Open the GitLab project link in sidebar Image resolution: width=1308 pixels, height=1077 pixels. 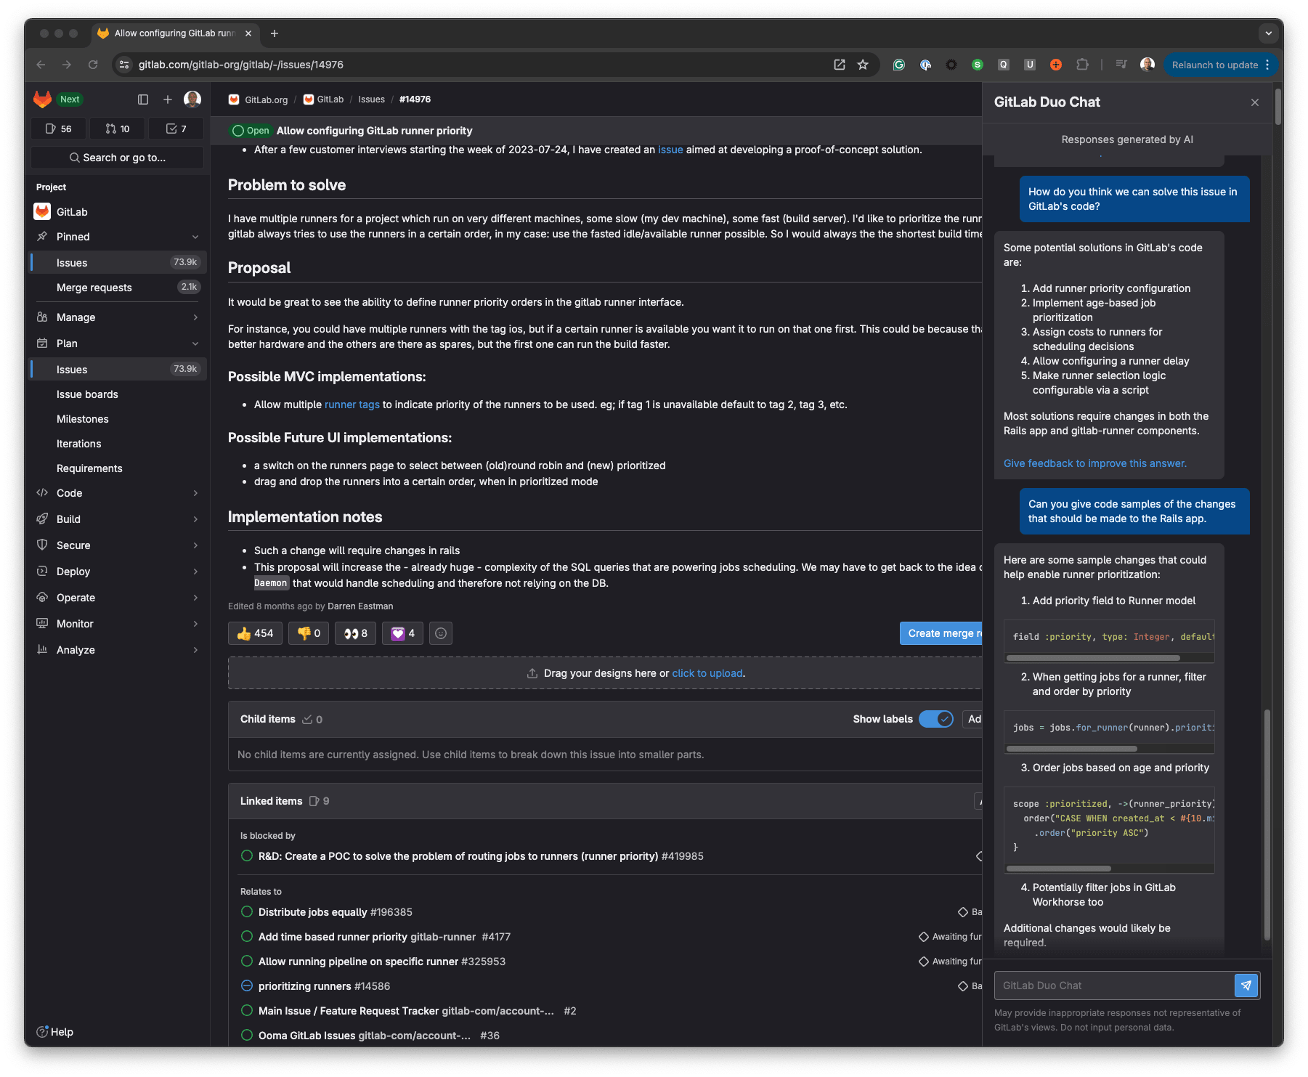[118, 212]
